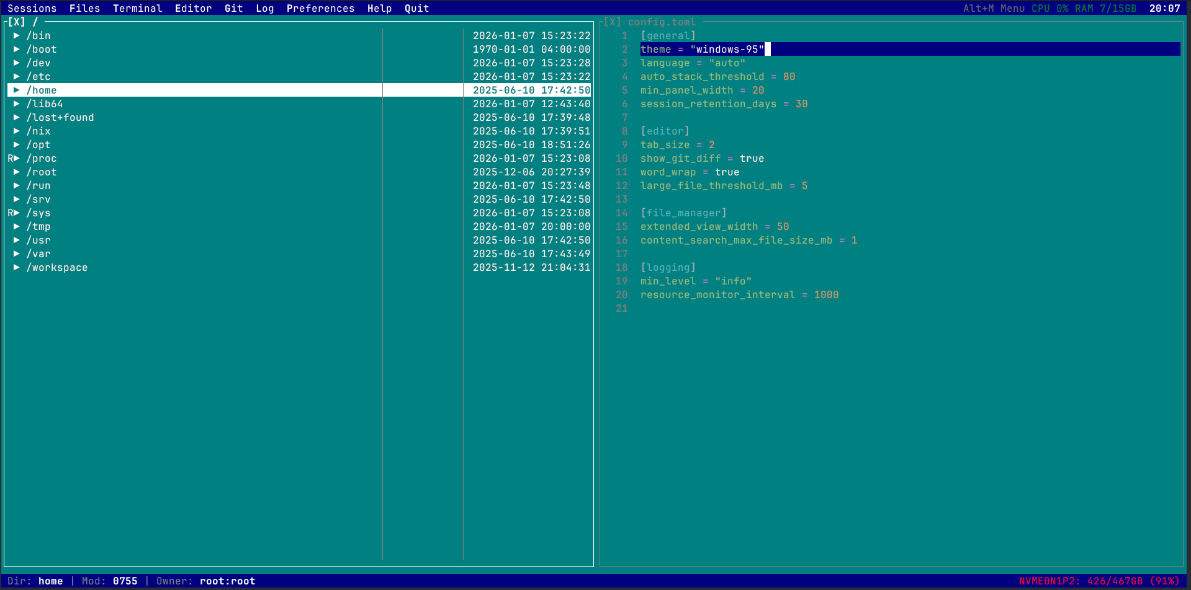Toggle the checkbox on the config.toml panel header
The image size is (1191, 590).
pyautogui.click(x=613, y=22)
